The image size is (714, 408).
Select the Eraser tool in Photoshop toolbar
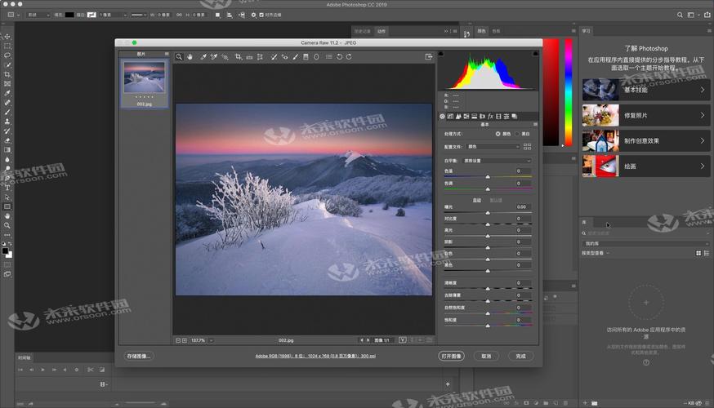pyautogui.click(x=7, y=140)
